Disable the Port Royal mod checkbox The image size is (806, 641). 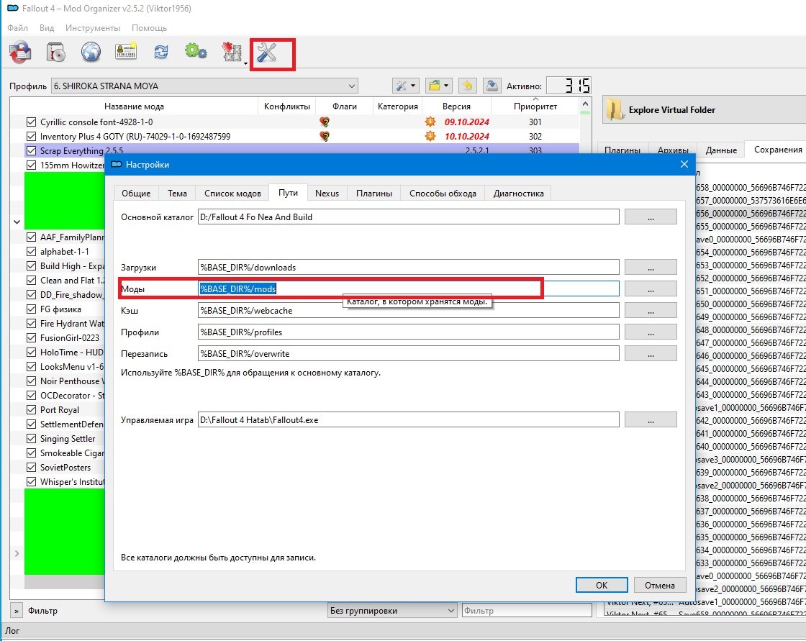coord(31,410)
